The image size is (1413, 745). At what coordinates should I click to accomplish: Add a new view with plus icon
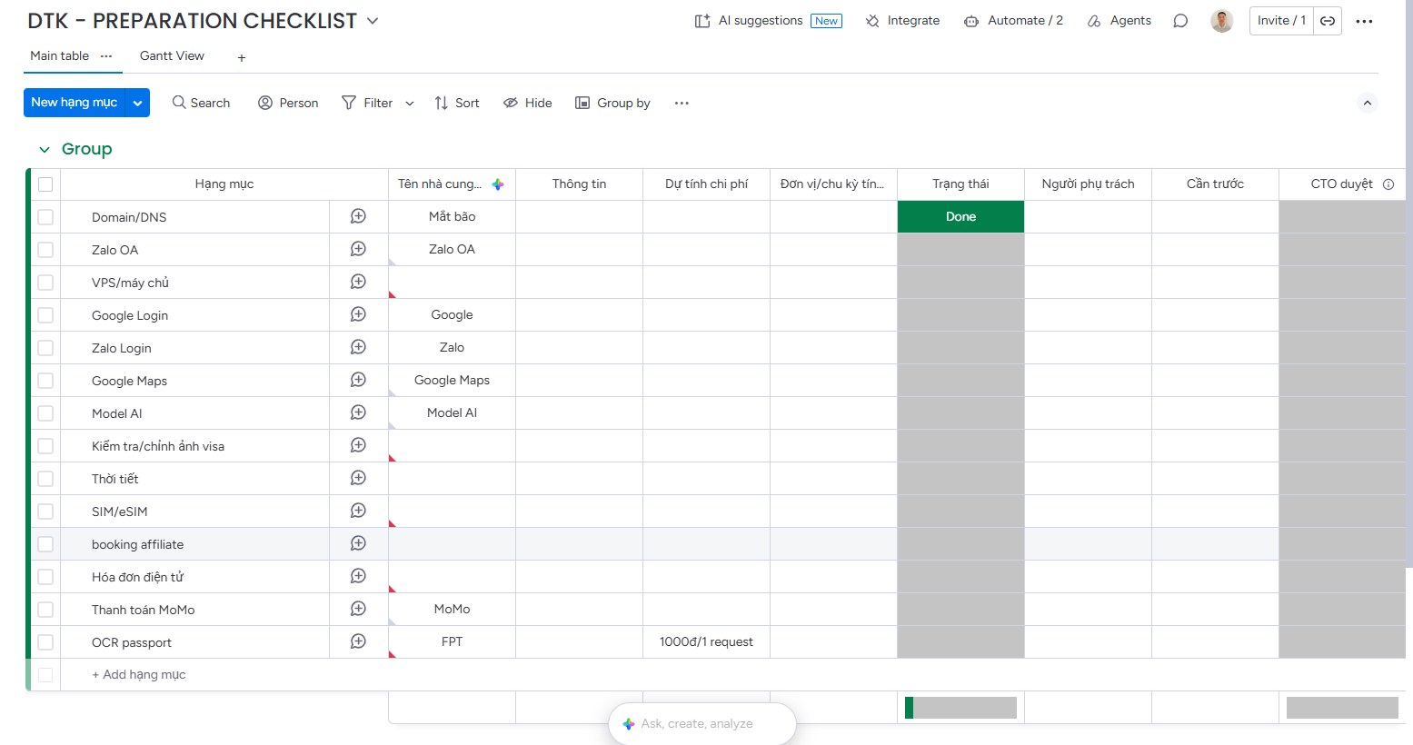tap(242, 57)
